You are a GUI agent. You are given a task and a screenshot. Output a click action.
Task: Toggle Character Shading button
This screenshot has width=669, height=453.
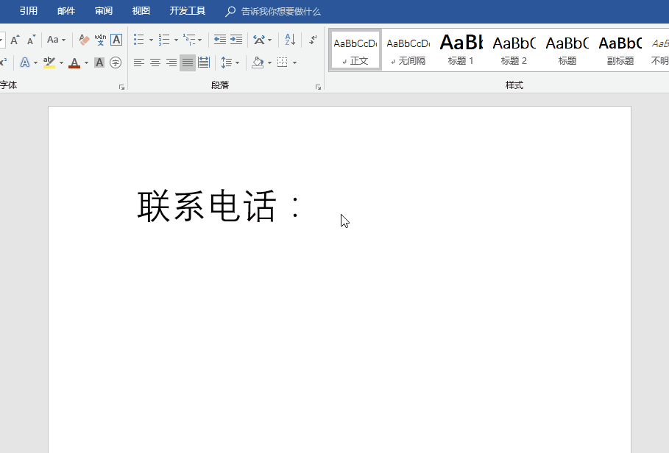[99, 63]
